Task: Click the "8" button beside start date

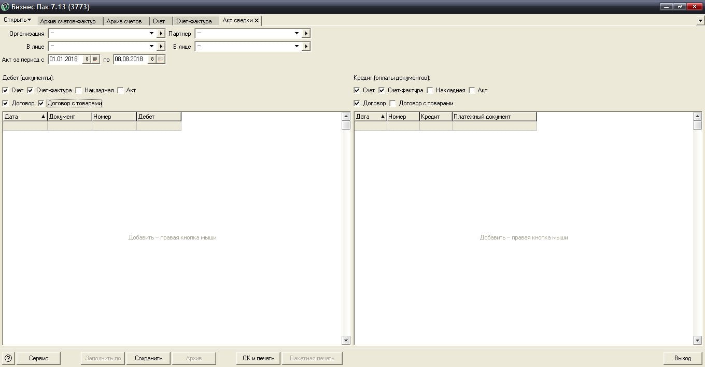Action: (87, 59)
